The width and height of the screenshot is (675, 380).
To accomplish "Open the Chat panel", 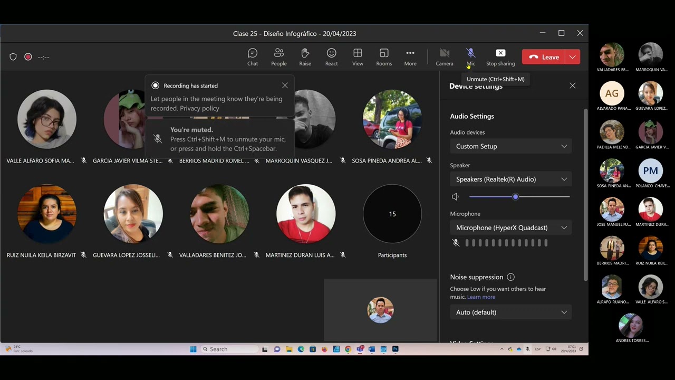I will point(253,57).
